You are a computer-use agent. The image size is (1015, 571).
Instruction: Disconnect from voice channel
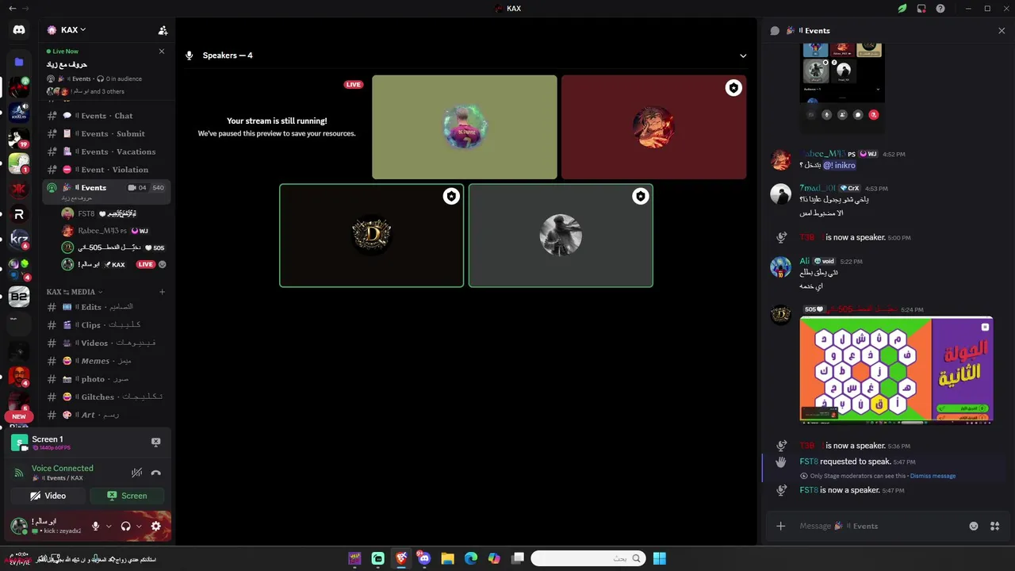[x=156, y=473]
